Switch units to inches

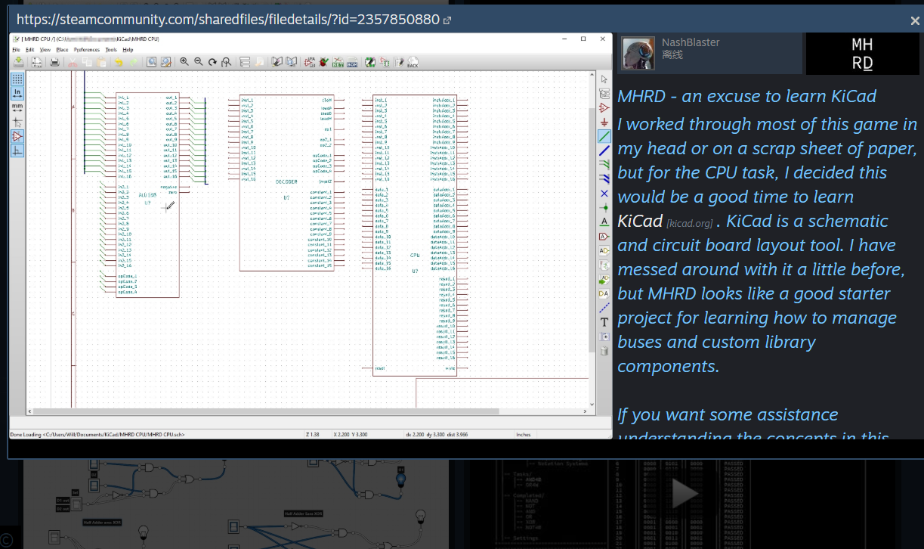[x=17, y=93]
